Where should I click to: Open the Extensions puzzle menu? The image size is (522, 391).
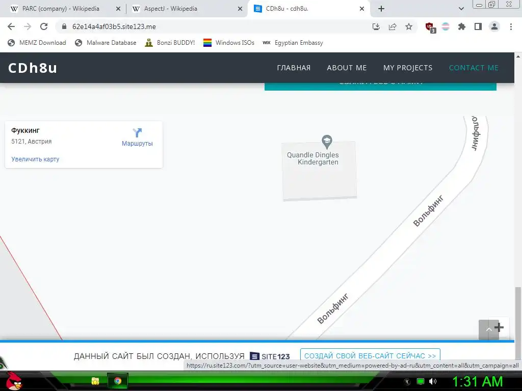[462, 26]
